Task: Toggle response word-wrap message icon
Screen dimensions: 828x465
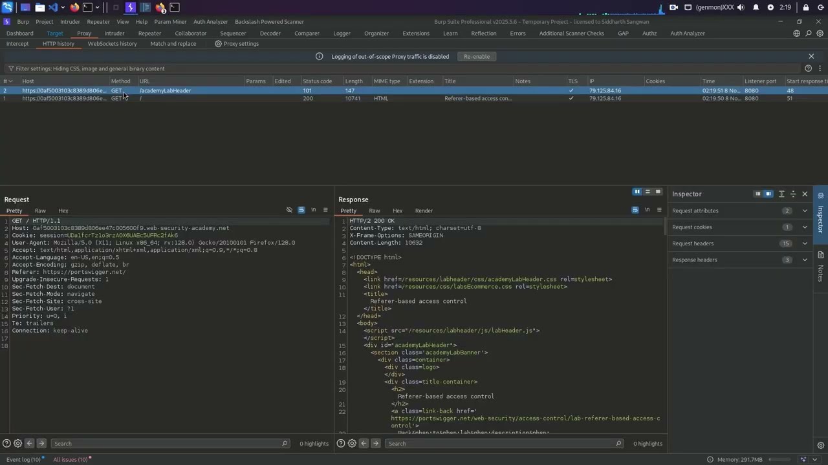Action: click(635, 210)
